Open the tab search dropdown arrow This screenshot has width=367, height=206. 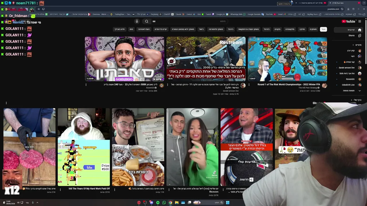pyautogui.click(x=364, y=3)
